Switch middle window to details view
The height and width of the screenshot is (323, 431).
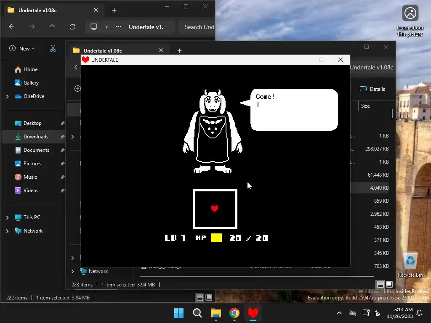(380, 285)
